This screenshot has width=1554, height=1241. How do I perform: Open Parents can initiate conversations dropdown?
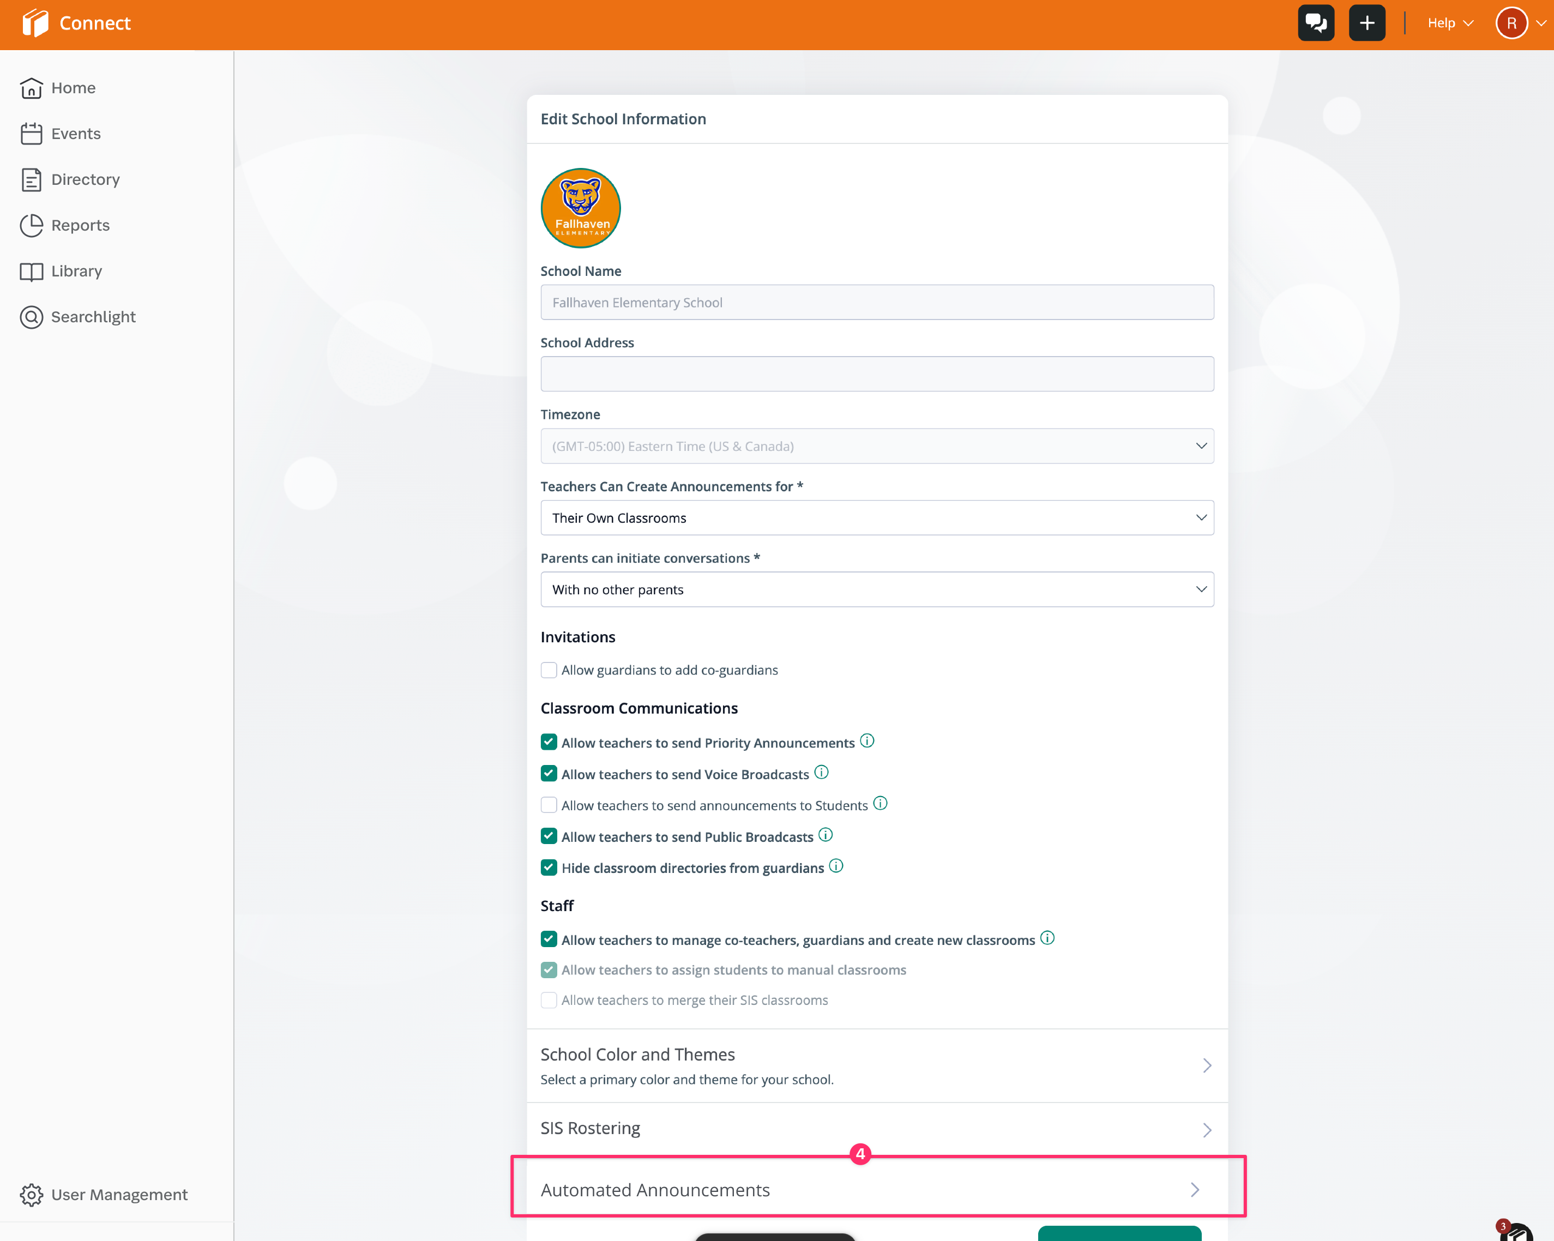[876, 589]
